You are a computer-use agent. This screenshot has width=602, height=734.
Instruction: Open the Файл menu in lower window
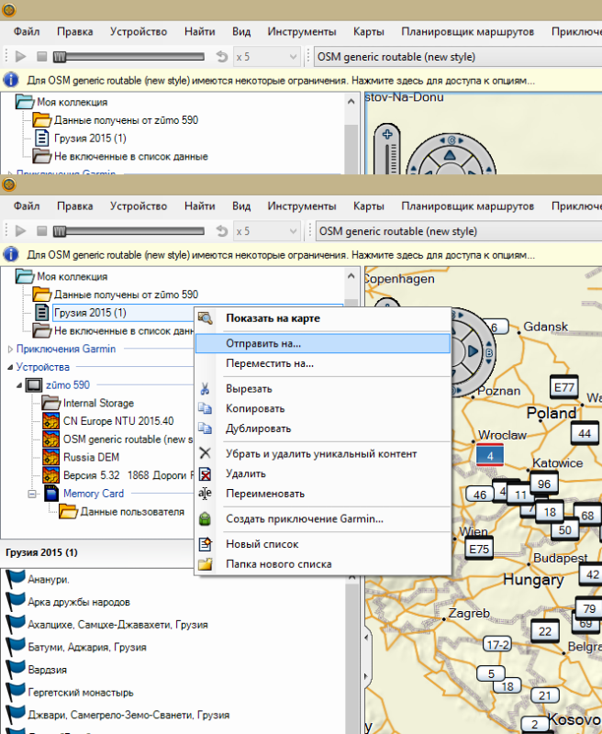pyautogui.click(x=27, y=206)
